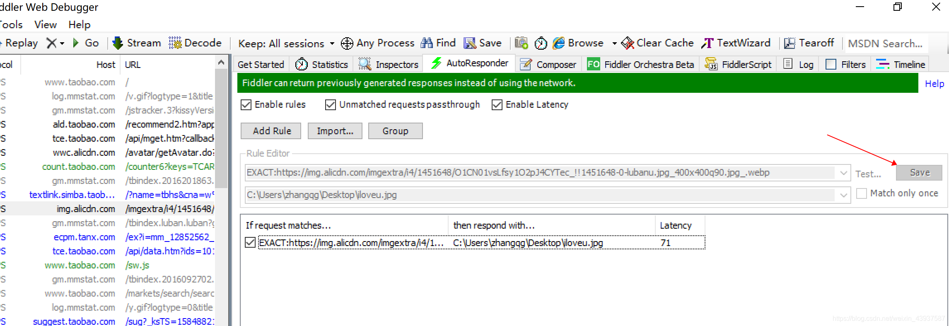949x326 pixels.
Task: Click the Remove sessions X icon
Action: 51,43
